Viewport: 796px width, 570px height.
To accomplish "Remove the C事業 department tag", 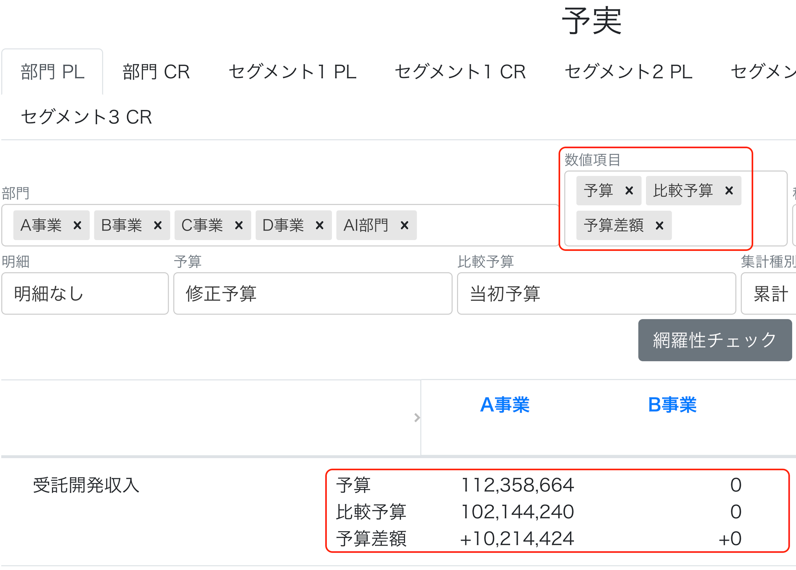I will 239,225.
